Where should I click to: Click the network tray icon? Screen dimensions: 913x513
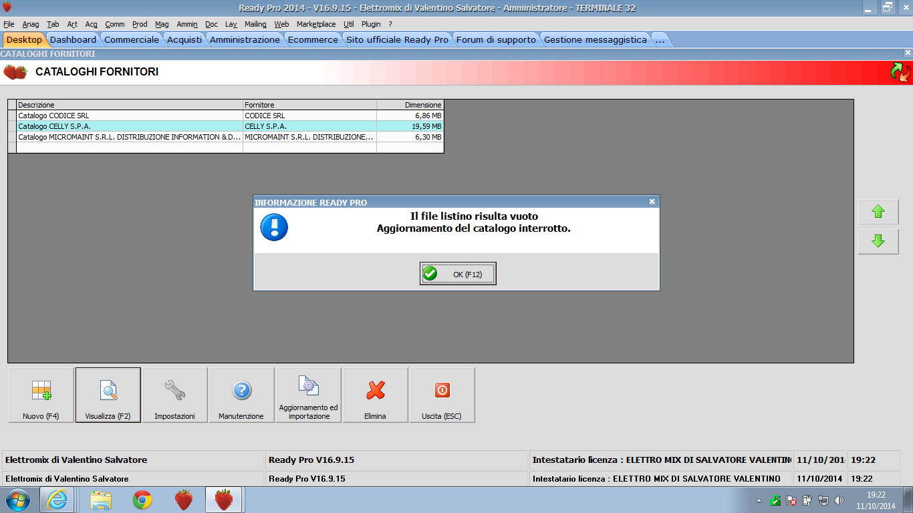823,500
